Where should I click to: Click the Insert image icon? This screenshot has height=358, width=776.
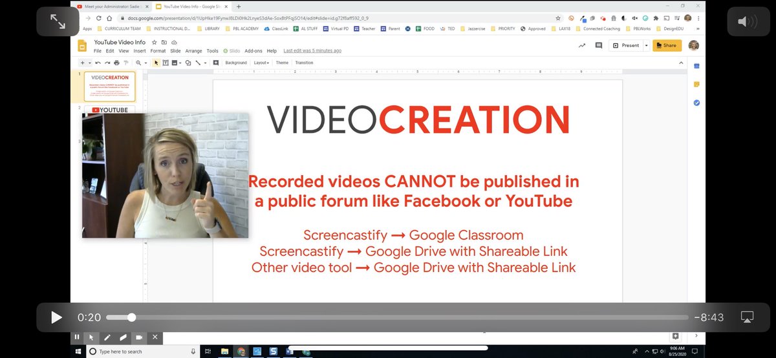[x=175, y=63]
